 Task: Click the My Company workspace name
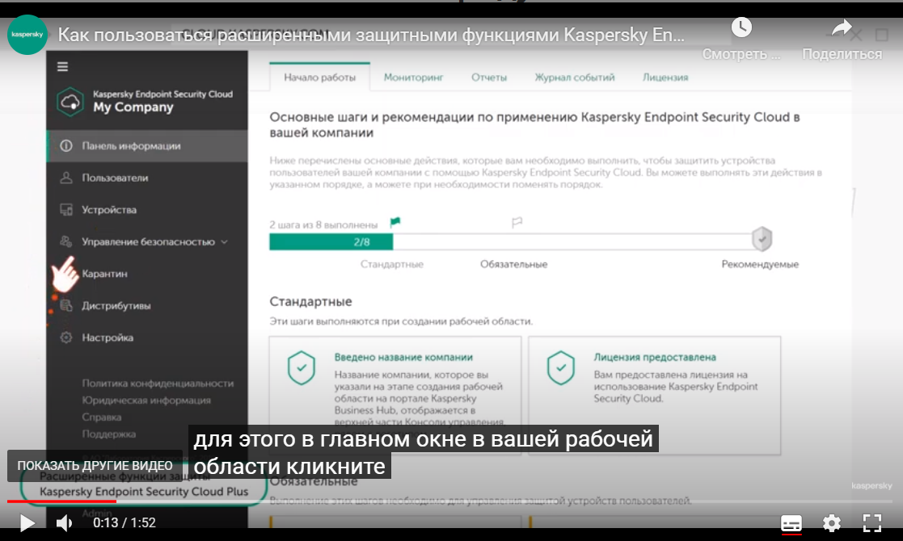[x=133, y=107]
